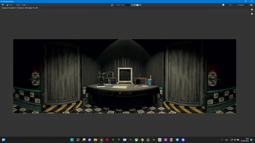Open the red heart app in taskbar
The image size is (255, 143).
(107, 140)
